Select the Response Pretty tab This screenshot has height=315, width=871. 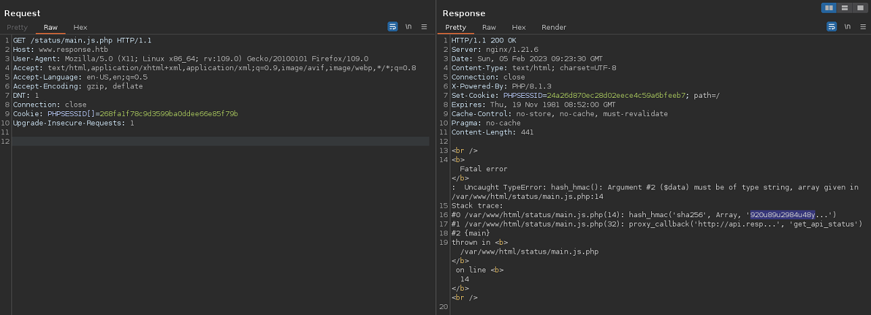coord(456,28)
